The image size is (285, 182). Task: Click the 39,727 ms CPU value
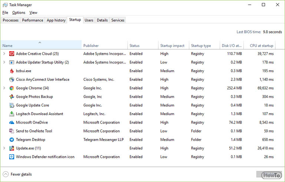(x=265, y=54)
